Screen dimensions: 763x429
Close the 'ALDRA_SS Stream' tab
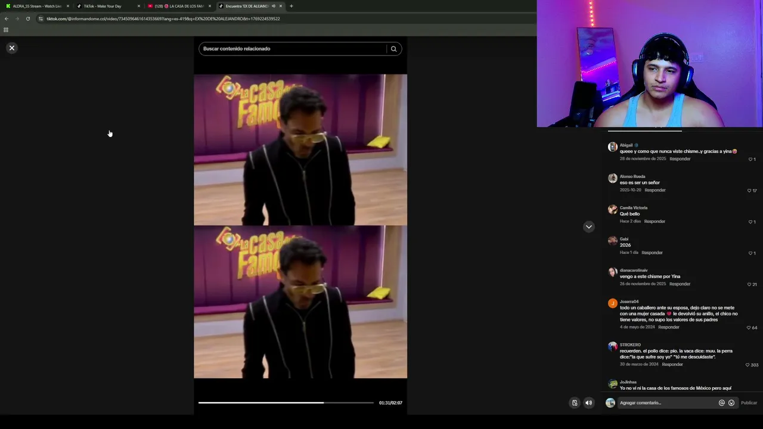click(x=67, y=6)
